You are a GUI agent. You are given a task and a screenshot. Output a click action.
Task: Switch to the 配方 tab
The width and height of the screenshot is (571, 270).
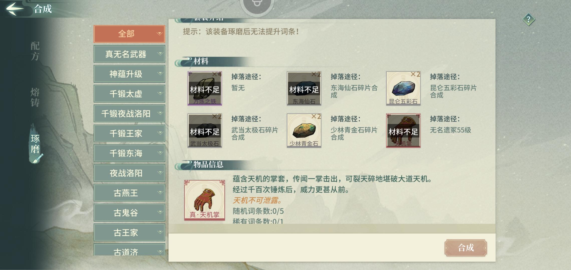(x=35, y=51)
